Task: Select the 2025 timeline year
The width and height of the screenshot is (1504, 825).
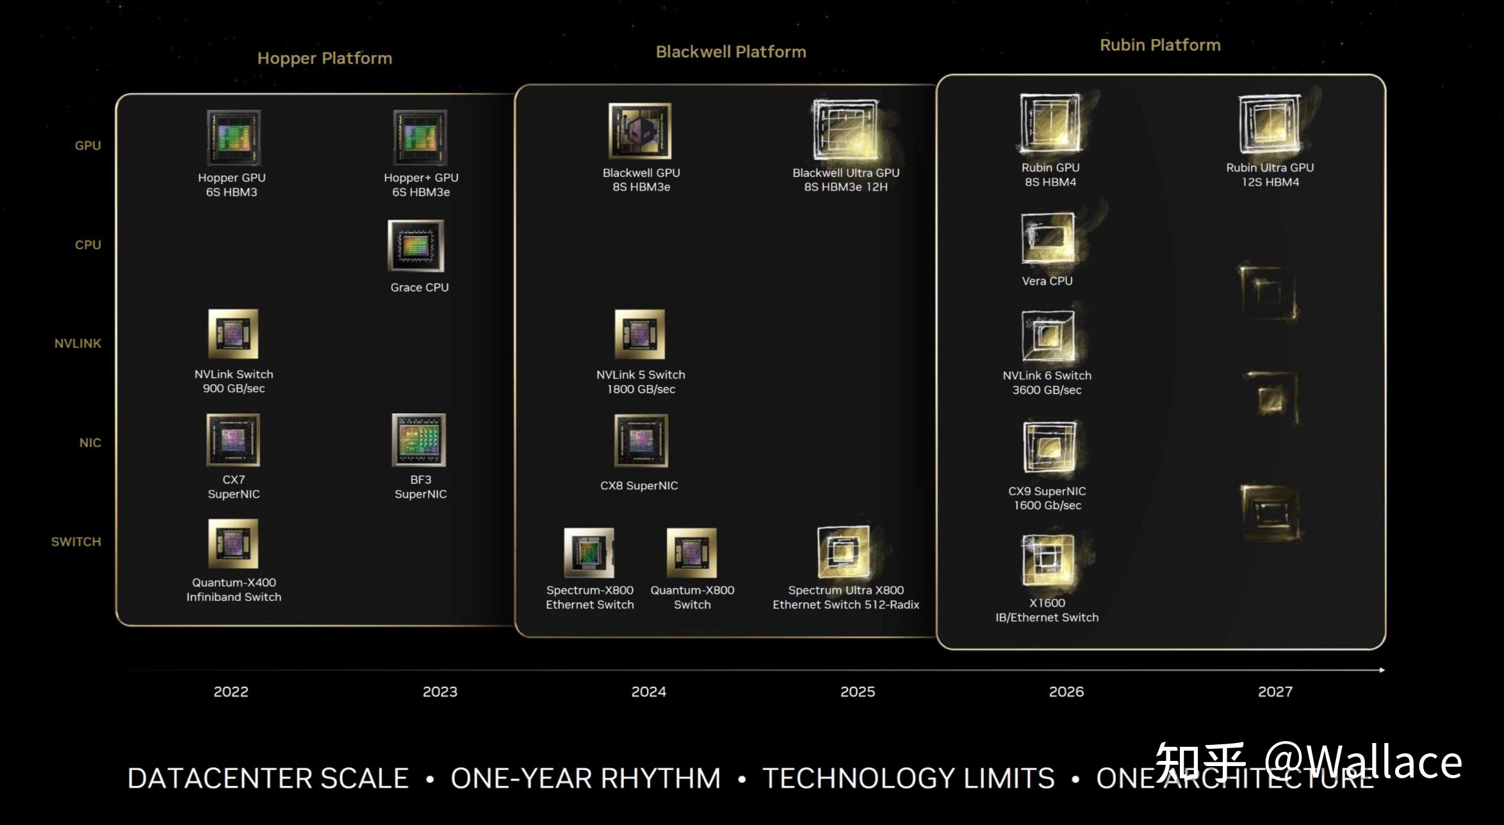Action: coord(858,692)
